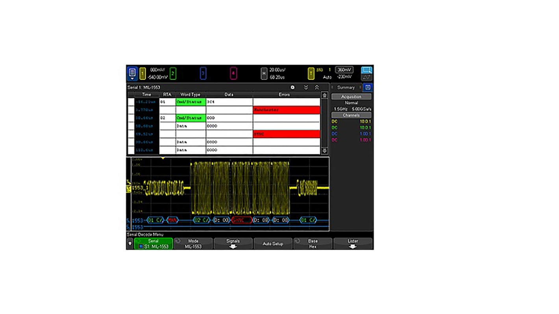
Task: Turn on channel 3 blue badge
Action: 203,73
